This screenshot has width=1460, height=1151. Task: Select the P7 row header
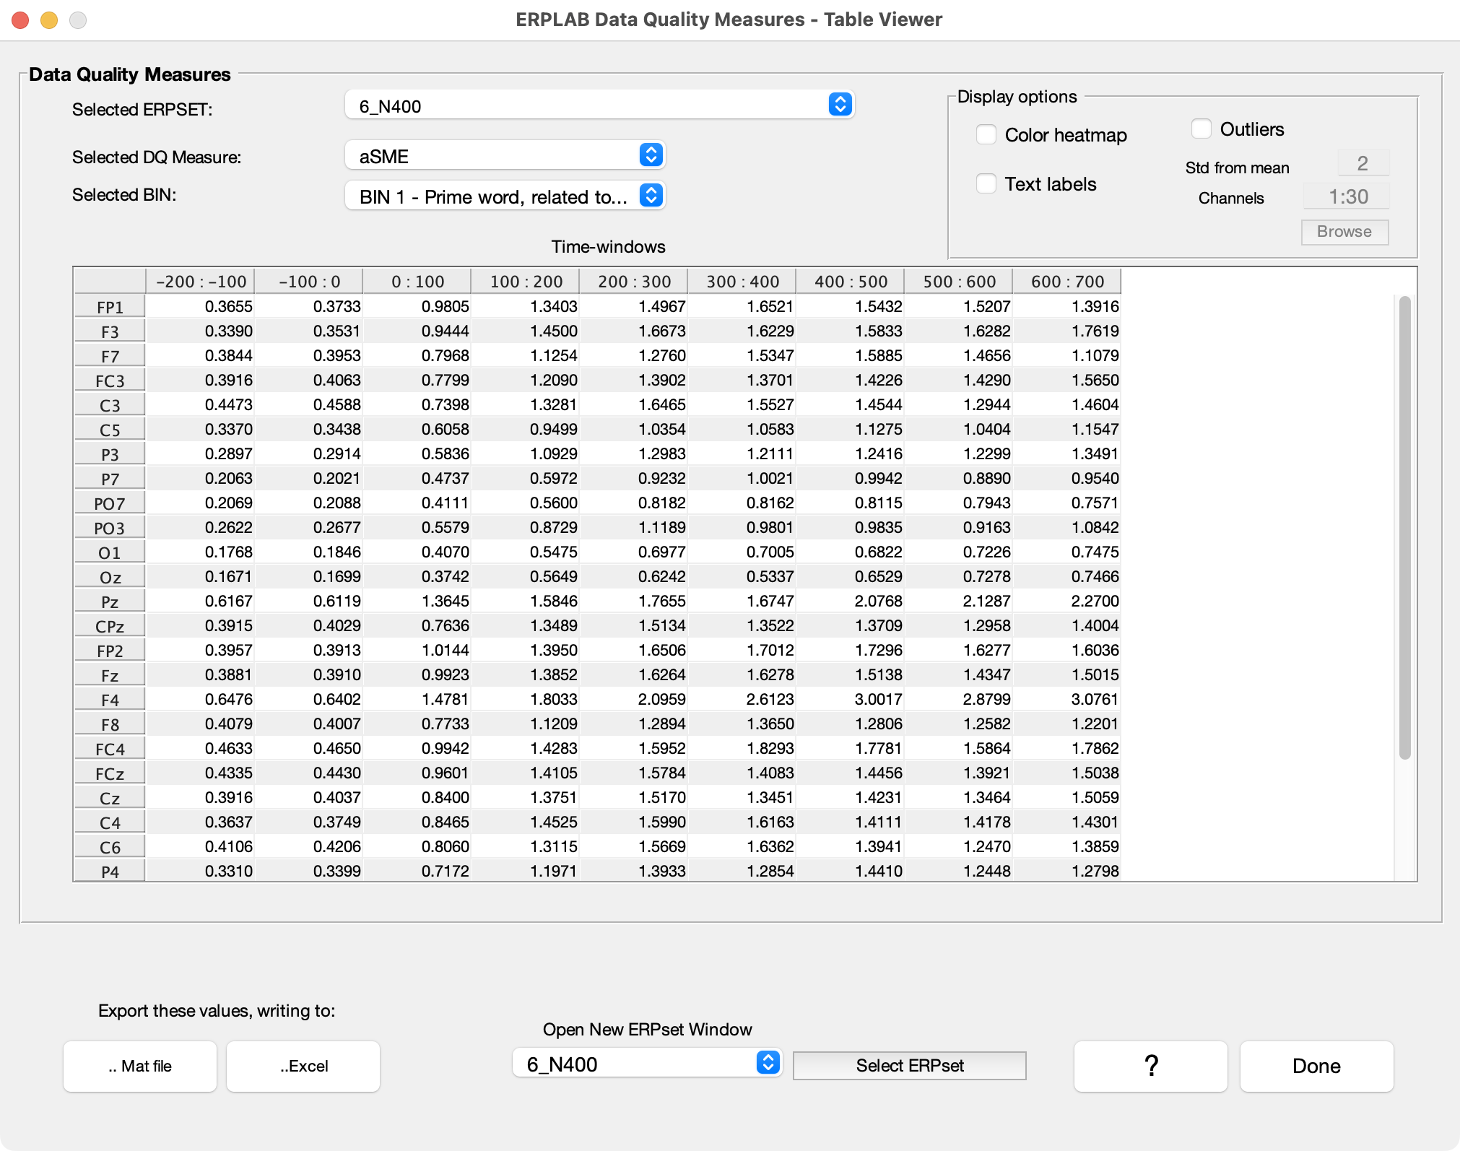pos(110,479)
